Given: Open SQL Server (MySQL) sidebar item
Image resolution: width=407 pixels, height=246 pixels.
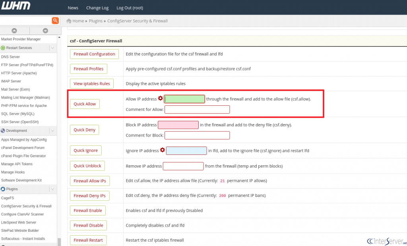Looking at the screenshot, I should click(x=17, y=114).
